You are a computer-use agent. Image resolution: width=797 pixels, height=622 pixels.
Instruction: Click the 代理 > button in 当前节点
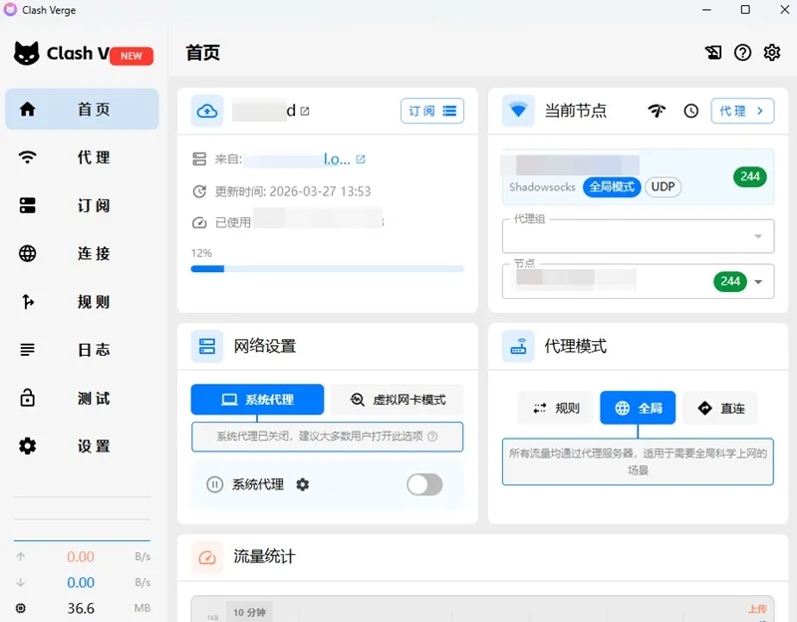742,111
